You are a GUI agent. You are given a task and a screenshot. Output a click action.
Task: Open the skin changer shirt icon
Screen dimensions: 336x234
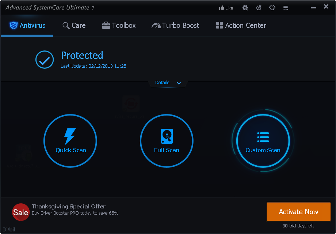272,8
